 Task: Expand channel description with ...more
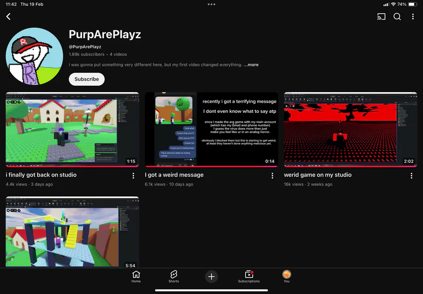pyautogui.click(x=251, y=65)
